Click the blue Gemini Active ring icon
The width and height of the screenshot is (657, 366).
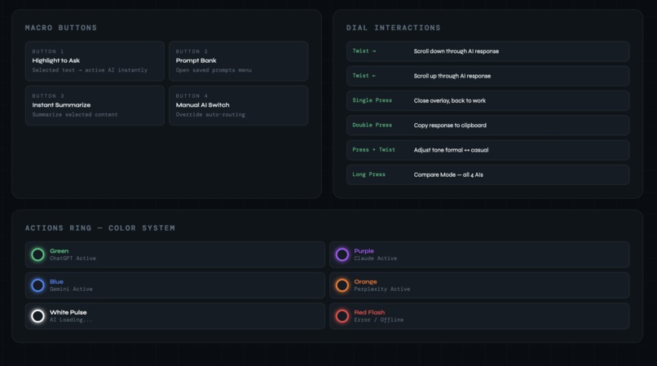tap(37, 285)
